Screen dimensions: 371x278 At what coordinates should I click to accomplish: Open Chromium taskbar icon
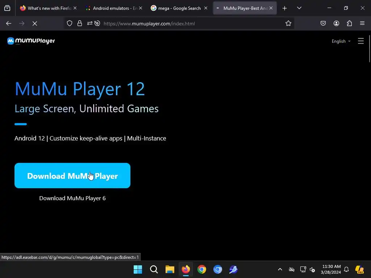[218, 269]
